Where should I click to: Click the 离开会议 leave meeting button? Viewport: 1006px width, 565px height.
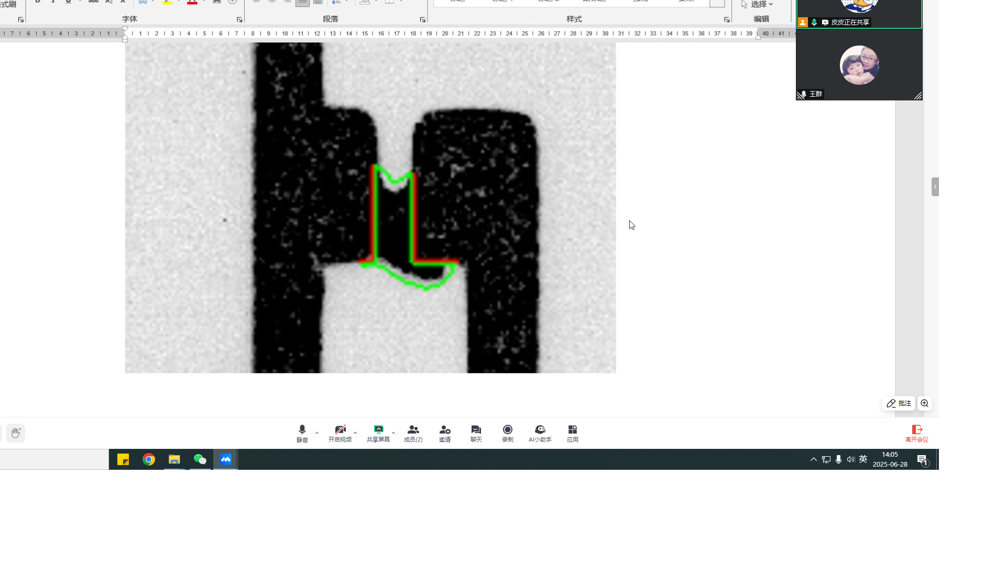916,433
